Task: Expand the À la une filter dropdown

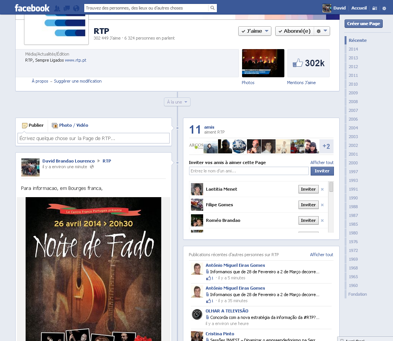Action: pos(177,102)
